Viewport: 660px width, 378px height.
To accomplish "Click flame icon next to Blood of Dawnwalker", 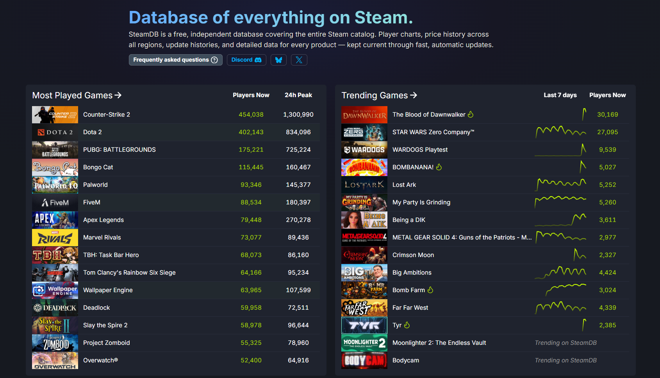I will 471,114.
